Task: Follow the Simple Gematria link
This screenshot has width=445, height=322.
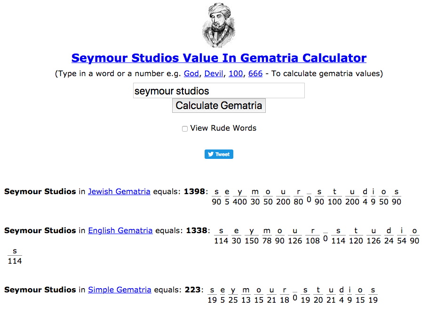Action: click(119, 290)
